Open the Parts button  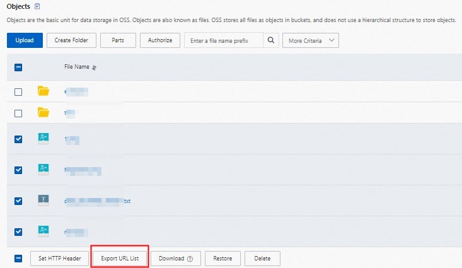click(x=118, y=40)
